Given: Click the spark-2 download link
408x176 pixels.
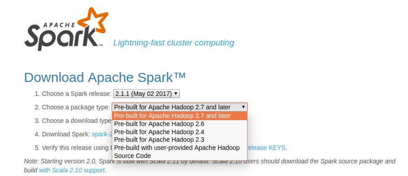Looking at the screenshot, I should 102,134.
